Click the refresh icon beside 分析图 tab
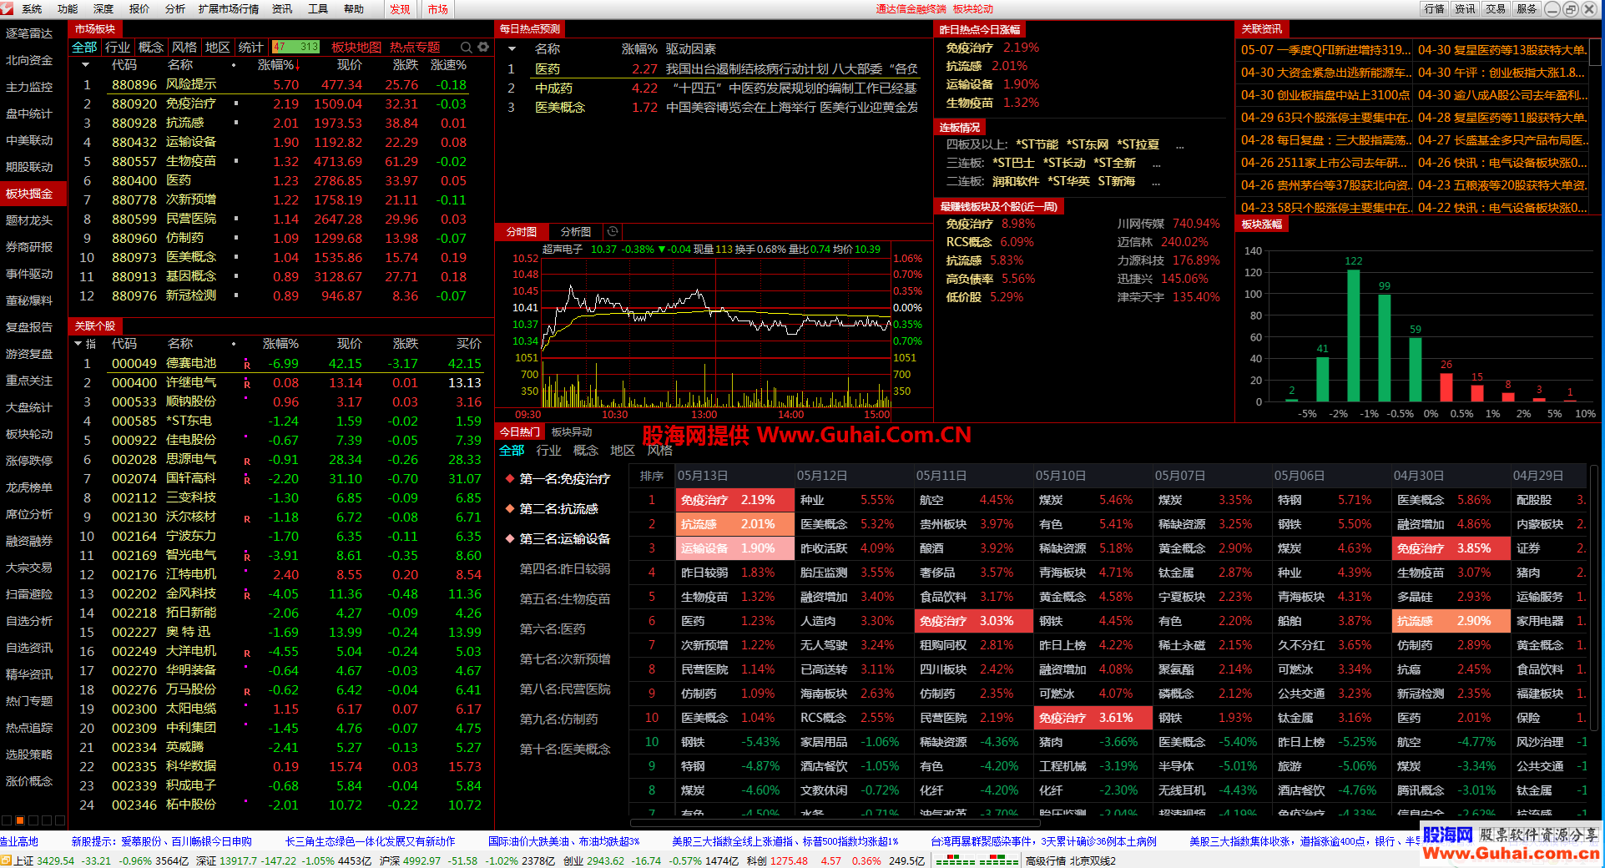1605x868 pixels. point(613,231)
